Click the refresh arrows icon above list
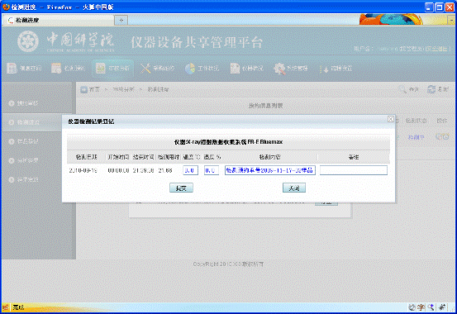This screenshot has height=314, width=457. pos(431,89)
